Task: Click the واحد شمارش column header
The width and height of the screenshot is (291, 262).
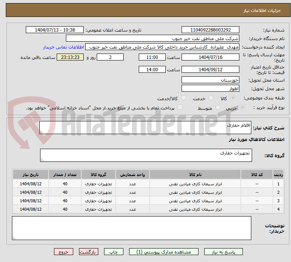Action: [133, 175]
